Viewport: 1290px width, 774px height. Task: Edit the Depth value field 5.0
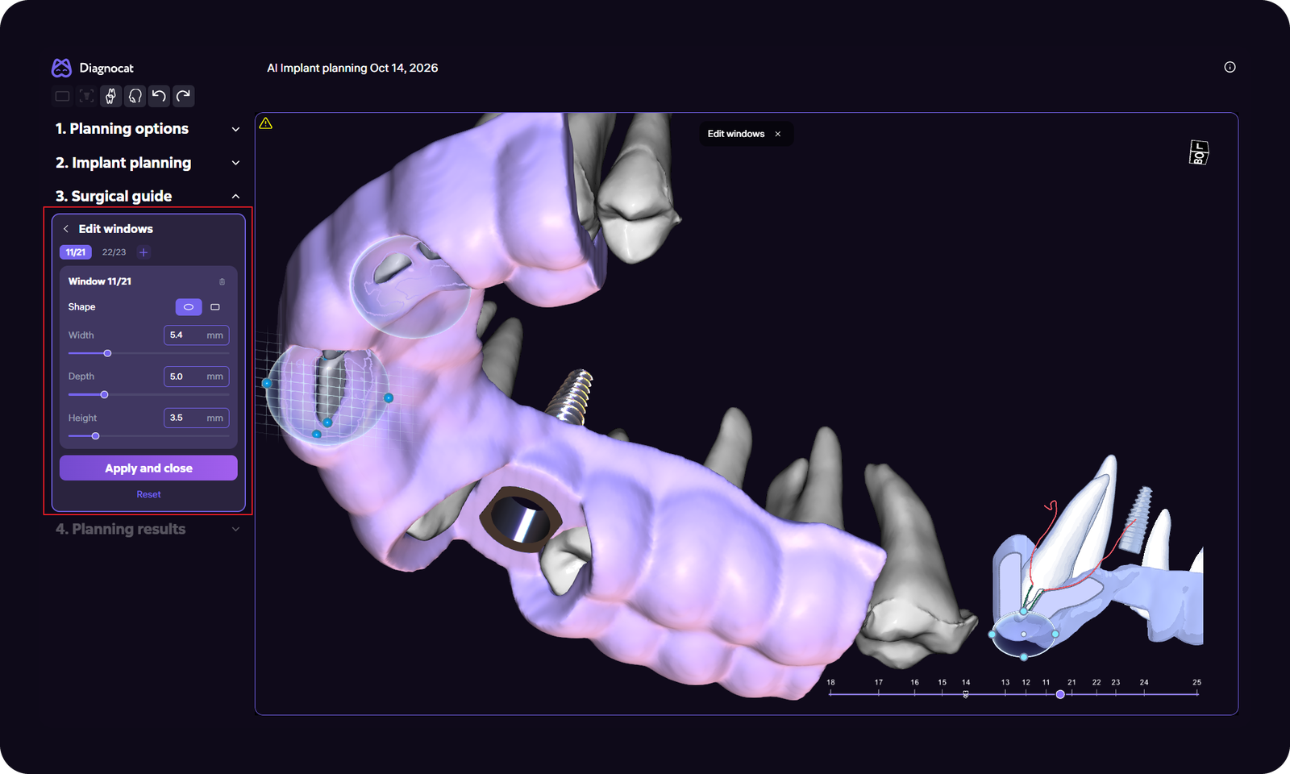[x=197, y=377]
